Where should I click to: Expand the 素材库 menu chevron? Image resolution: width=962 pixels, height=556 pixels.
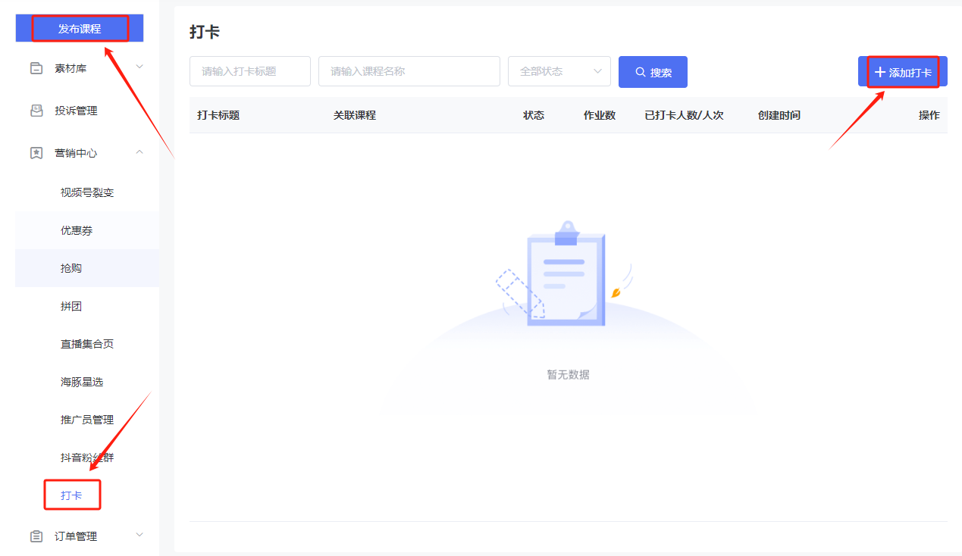pos(139,67)
